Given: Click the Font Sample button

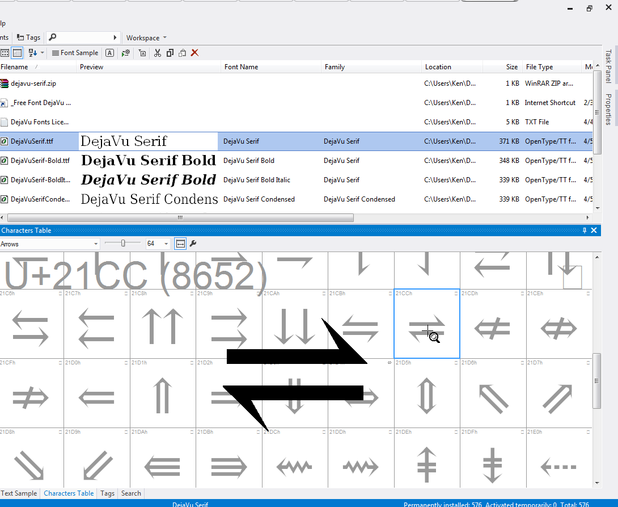Looking at the screenshot, I should click(74, 53).
